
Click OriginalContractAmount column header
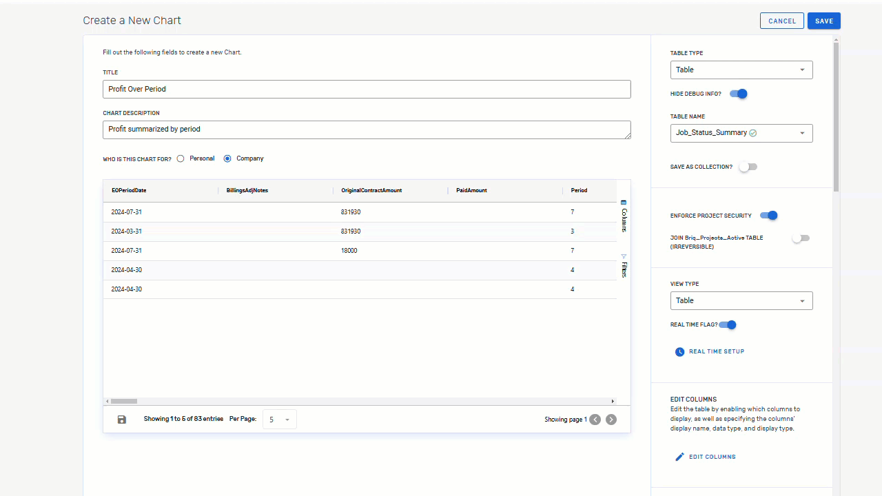tap(371, 190)
